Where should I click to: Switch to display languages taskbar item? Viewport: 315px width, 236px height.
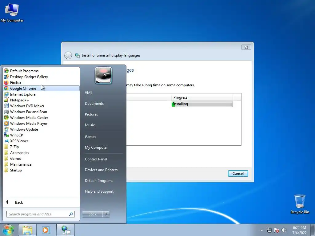(66, 230)
